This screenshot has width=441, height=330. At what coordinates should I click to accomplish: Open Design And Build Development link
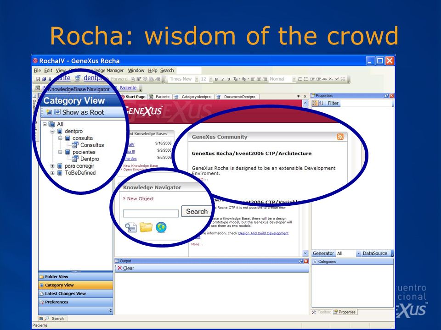[263, 233]
